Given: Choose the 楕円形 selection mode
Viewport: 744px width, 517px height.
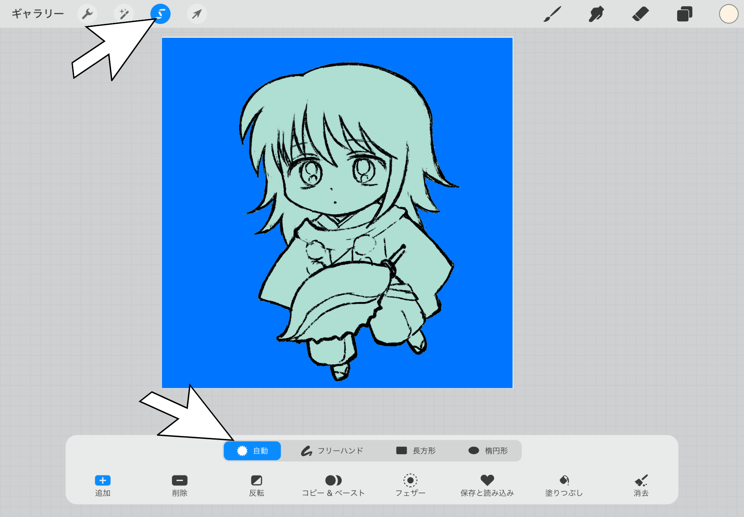Looking at the screenshot, I should pyautogui.click(x=488, y=451).
